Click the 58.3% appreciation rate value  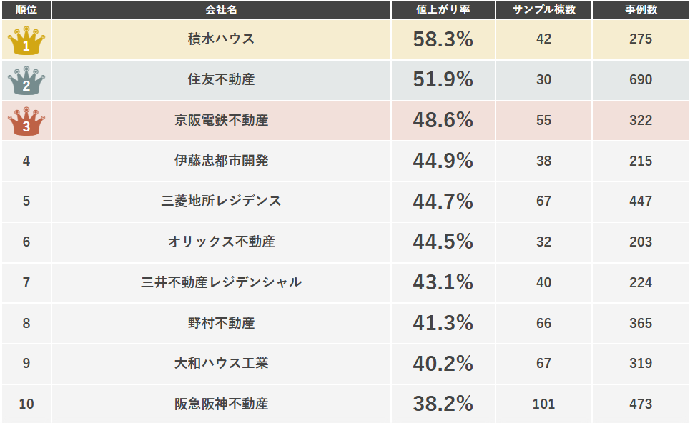tap(443, 39)
